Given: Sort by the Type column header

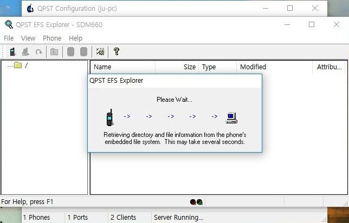Looking at the screenshot, I should pyautogui.click(x=217, y=67).
